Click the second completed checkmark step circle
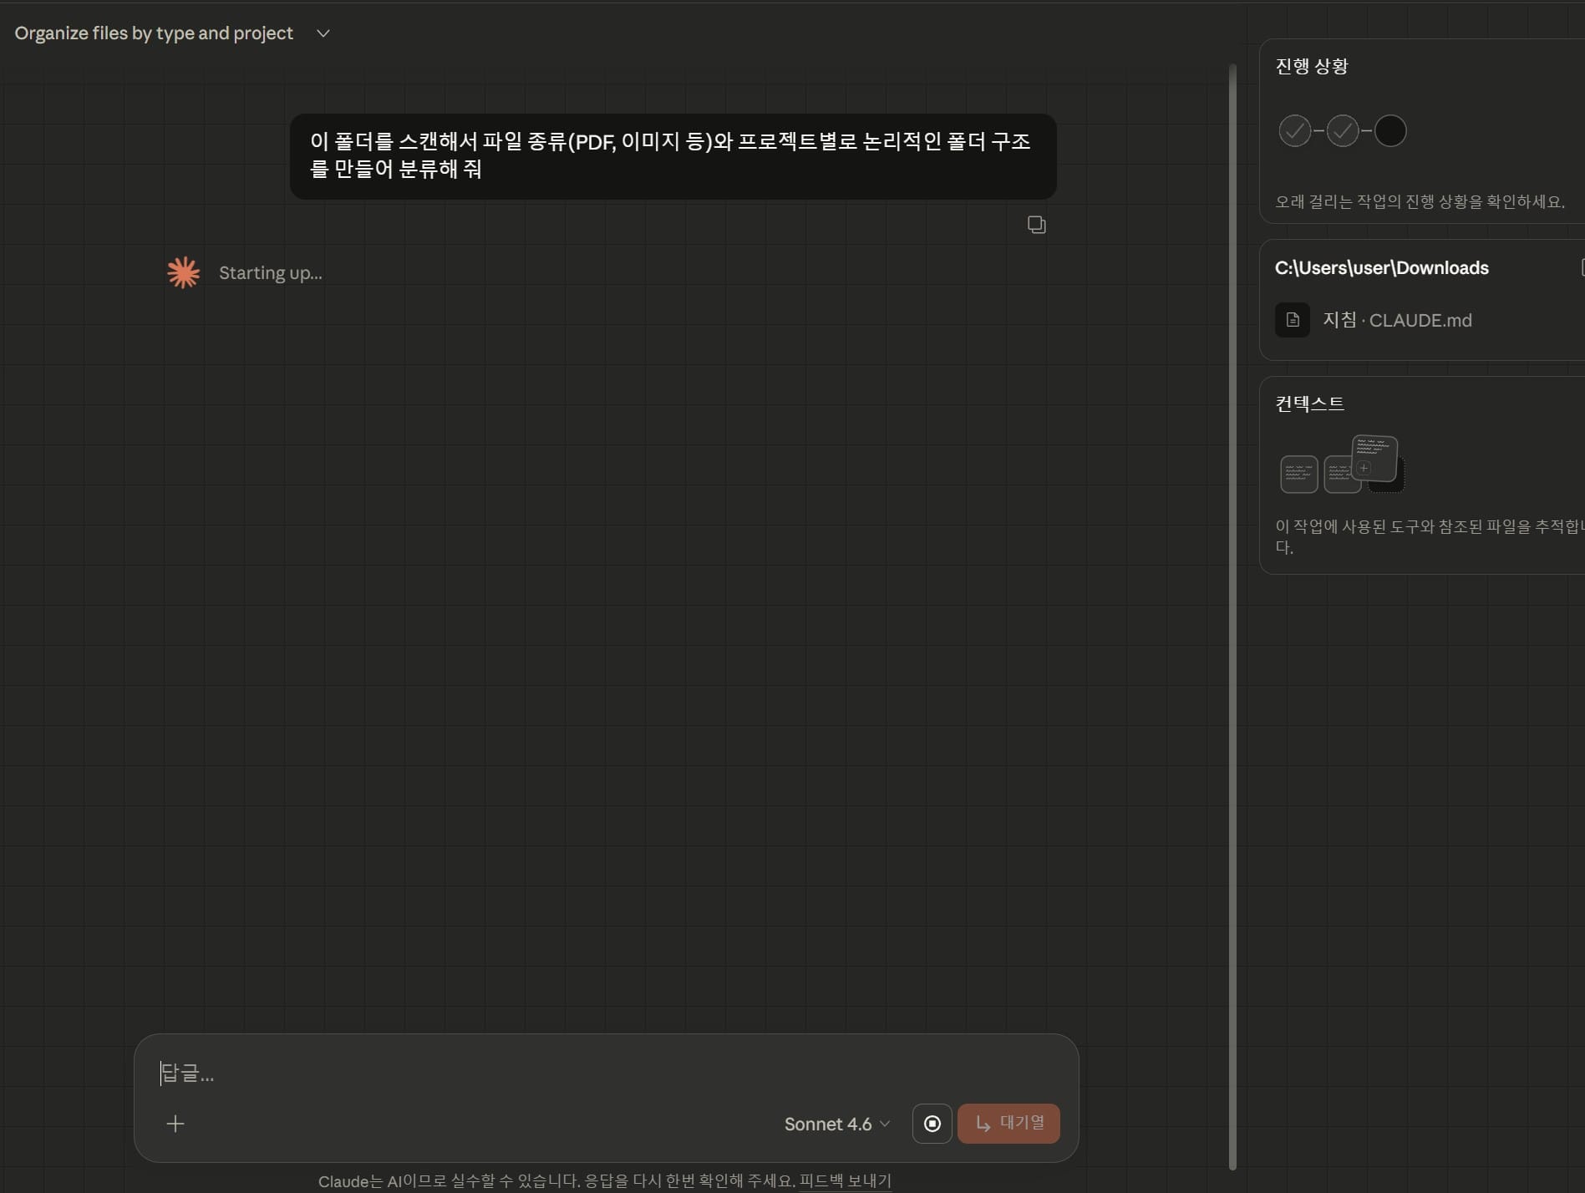Viewport: 1585px width, 1193px height. [x=1342, y=131]
